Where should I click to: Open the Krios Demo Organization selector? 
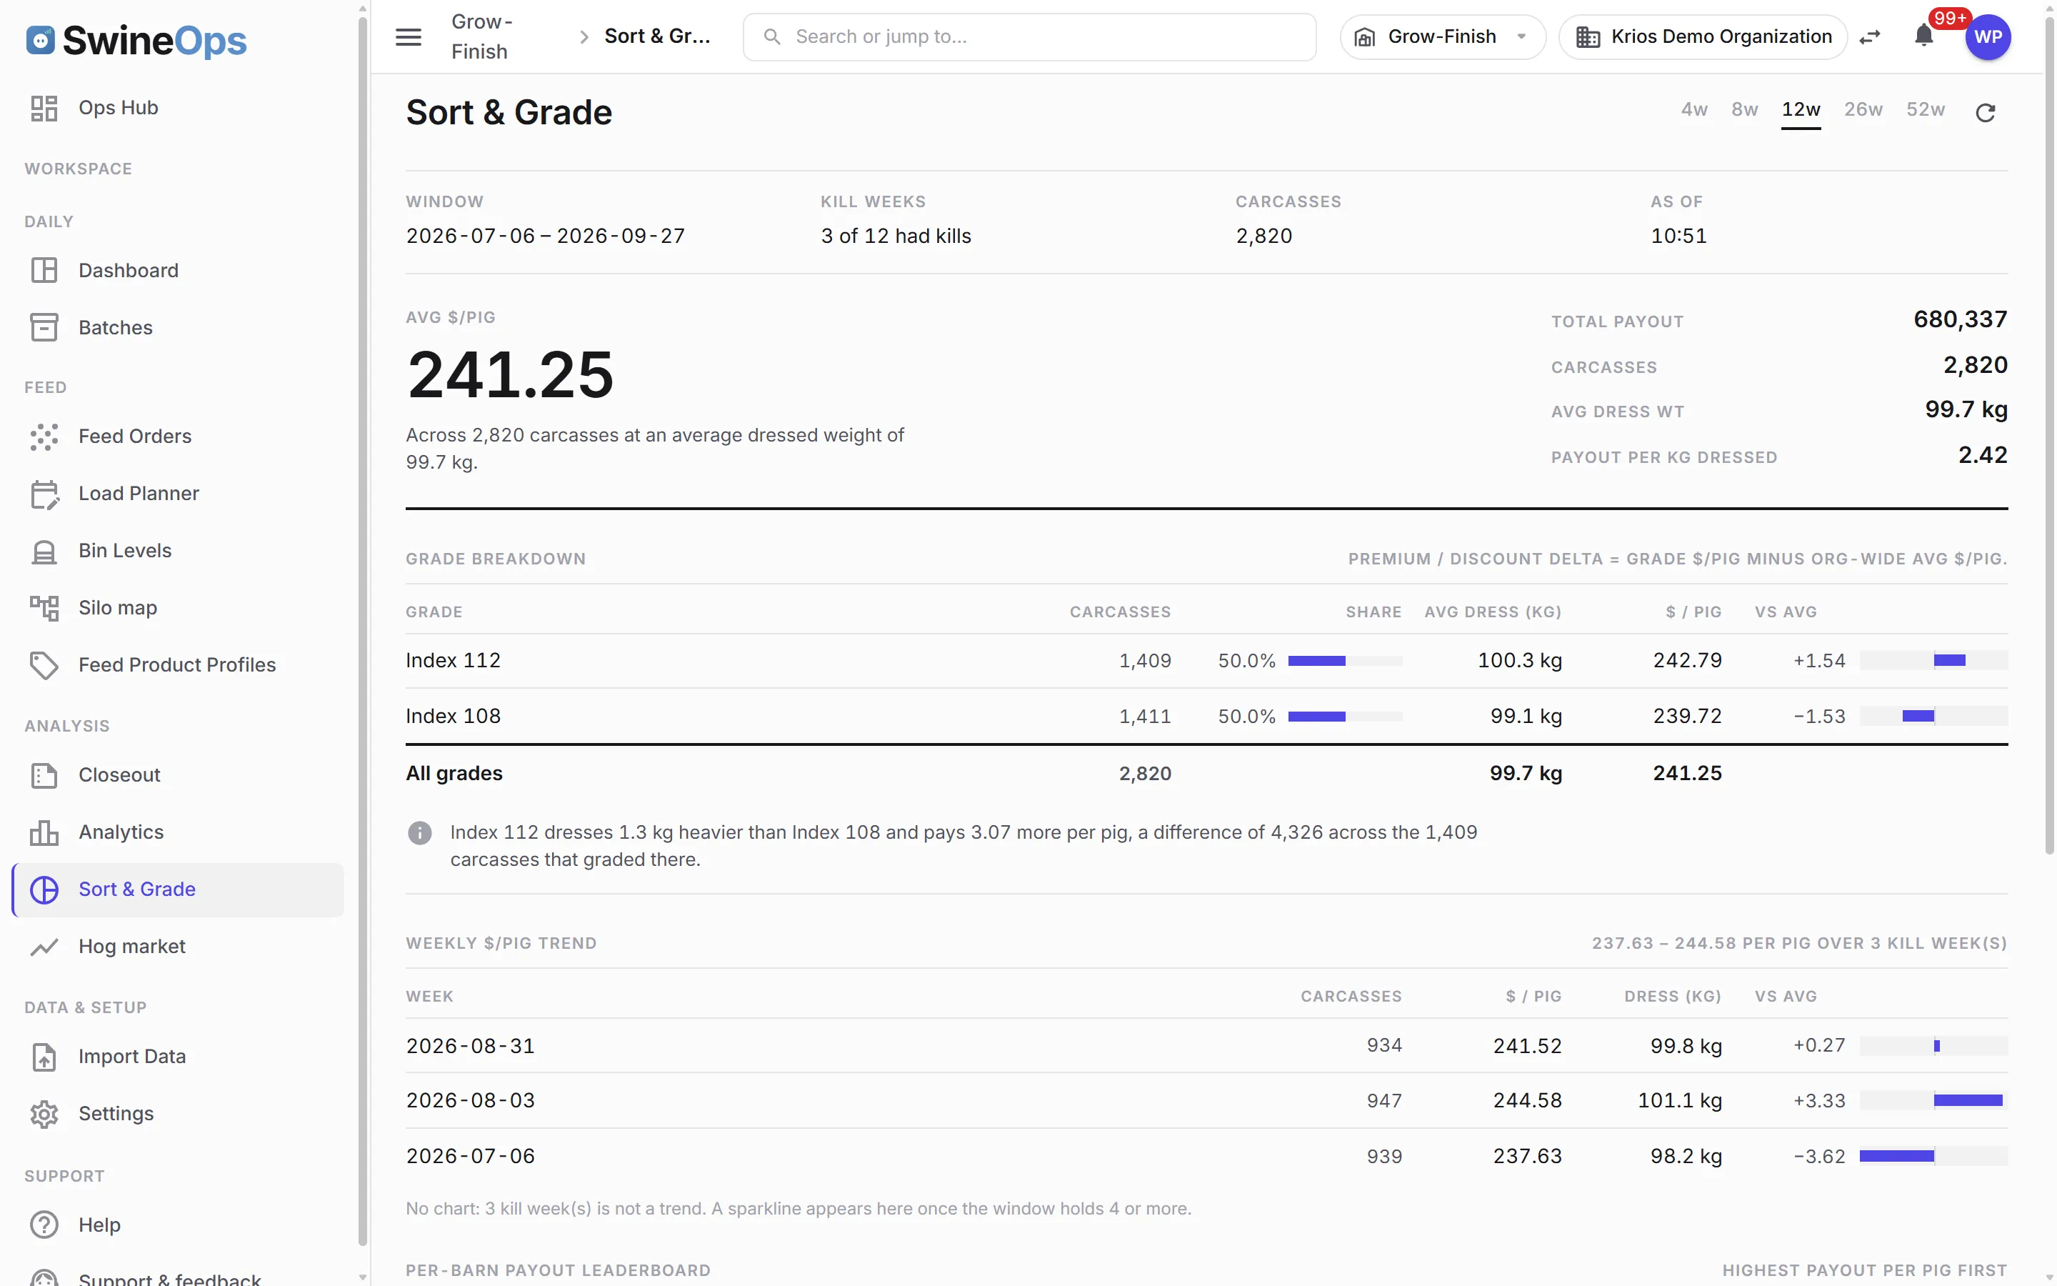coord(1703,36)
